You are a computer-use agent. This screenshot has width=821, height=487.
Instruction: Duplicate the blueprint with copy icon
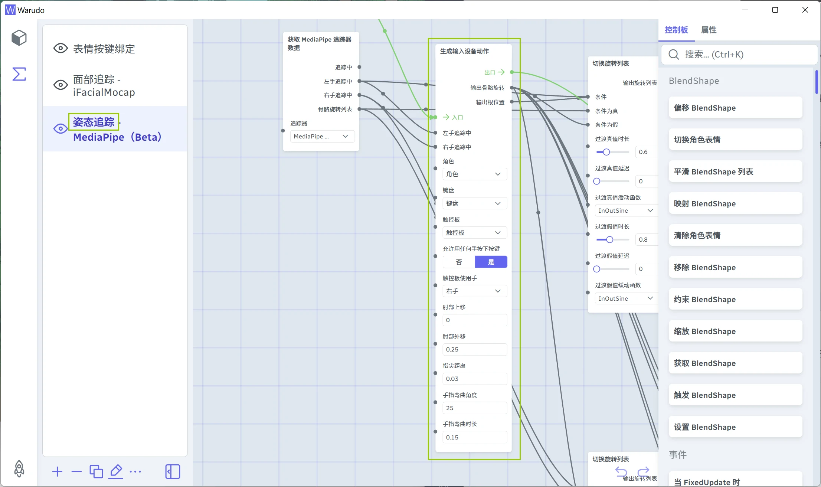(96, 472)
